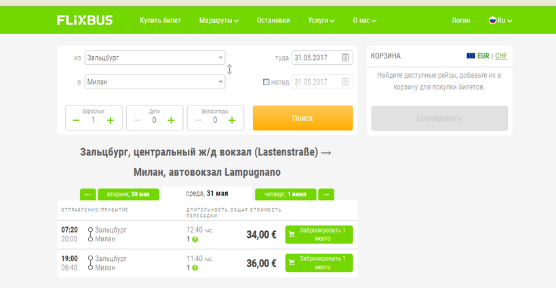Select the вторник, 30 мая tab

pyautogui.click(x=128, y=195)
